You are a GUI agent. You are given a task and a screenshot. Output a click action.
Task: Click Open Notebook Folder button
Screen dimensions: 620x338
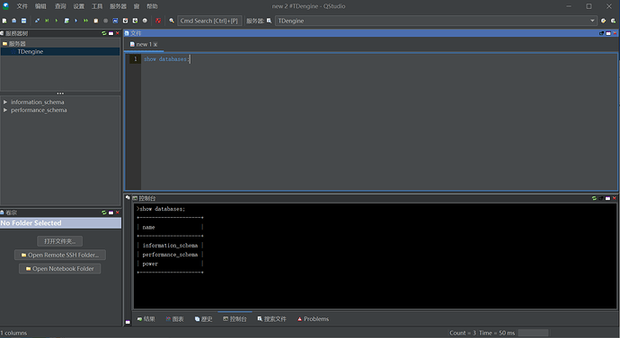59,269
